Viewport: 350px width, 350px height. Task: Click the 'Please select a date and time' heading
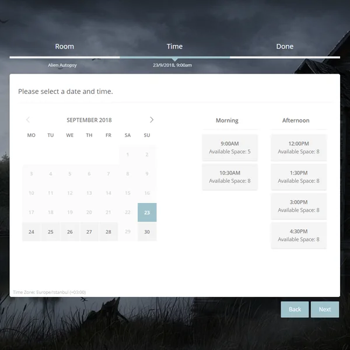point(65,92)
